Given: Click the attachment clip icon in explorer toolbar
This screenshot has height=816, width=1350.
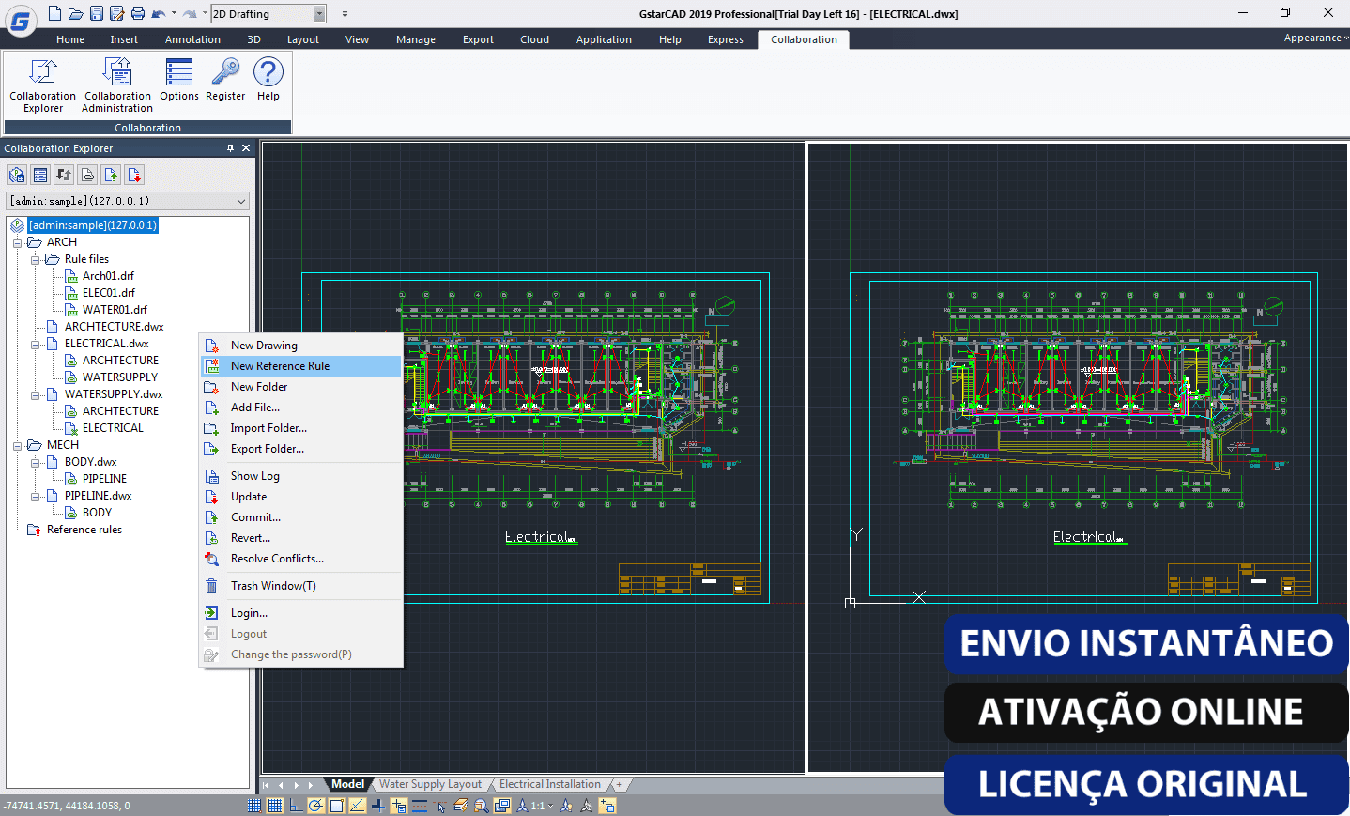Looking at the screenshot, I should tap(87, 175).
